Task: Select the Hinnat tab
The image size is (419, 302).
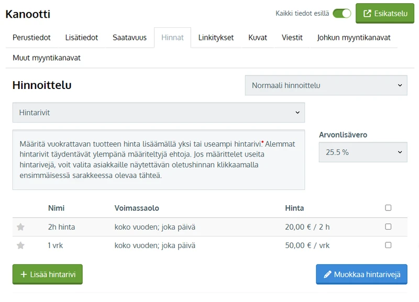Action: (x=172, y=38)
